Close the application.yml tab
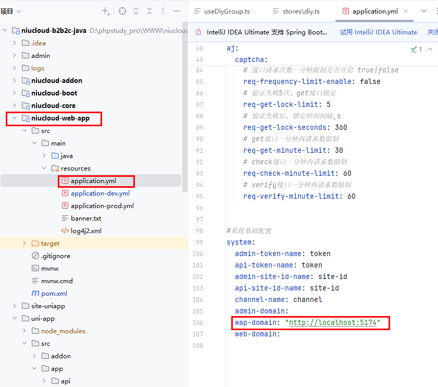Image resolution: width=438 pixels, height=387 pixels. point(406,11)
